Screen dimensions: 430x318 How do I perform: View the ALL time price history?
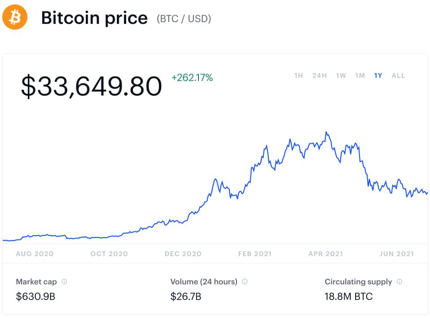(398, 76)
